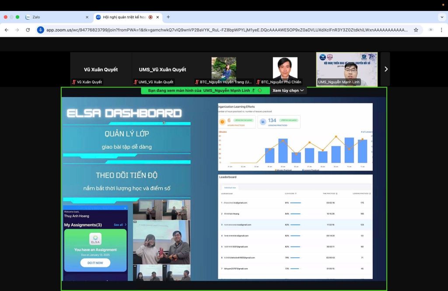Close the Thuy Anh Hoang welcome card
Screen dimensions: 448x291
pyautogui.click(x=125, y=208)
